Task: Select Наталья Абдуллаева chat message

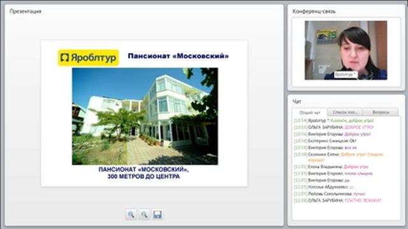Action: coord(324,187)
